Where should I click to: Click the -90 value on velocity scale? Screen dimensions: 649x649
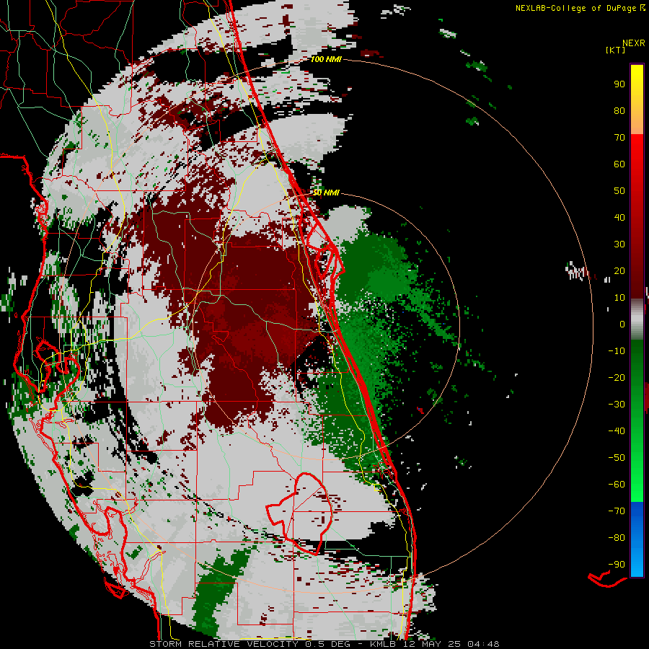click(617, 565)
